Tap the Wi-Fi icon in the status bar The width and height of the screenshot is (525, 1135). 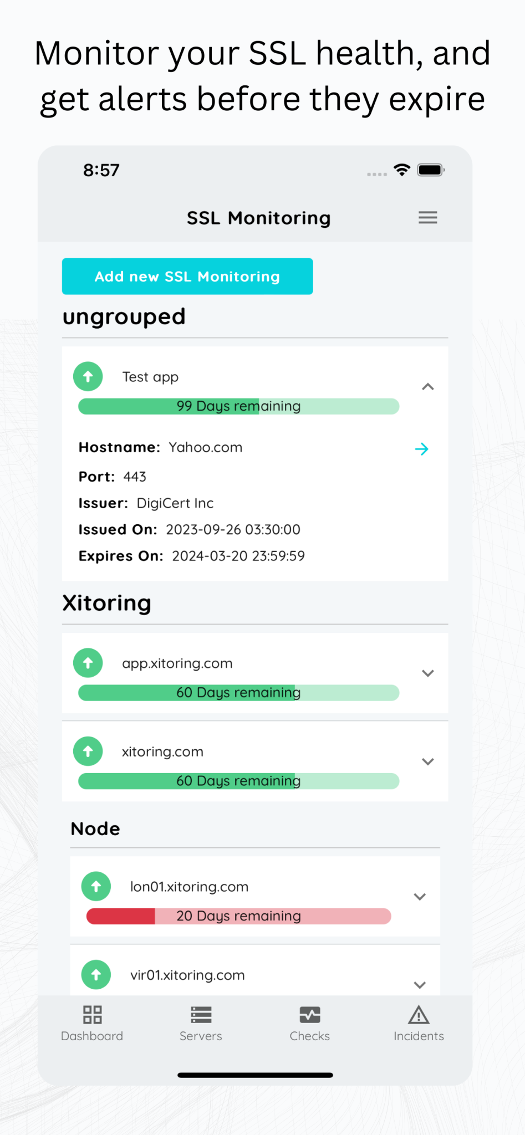point(401,170)
